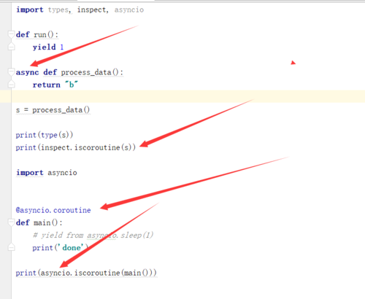Click the '@asyncio.coroutine' decorator
This screenshot has height=299, width=365.
(53, 210)
